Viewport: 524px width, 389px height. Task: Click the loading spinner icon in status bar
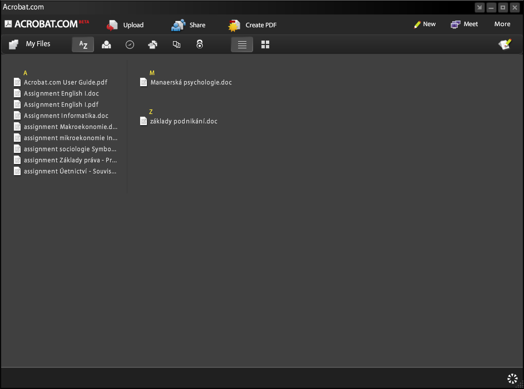pyautogui.click(x=512, y=378)
